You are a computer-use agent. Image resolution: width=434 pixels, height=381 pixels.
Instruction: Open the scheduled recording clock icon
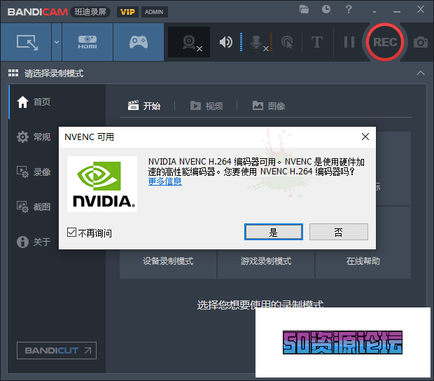(x=326, y=9)
